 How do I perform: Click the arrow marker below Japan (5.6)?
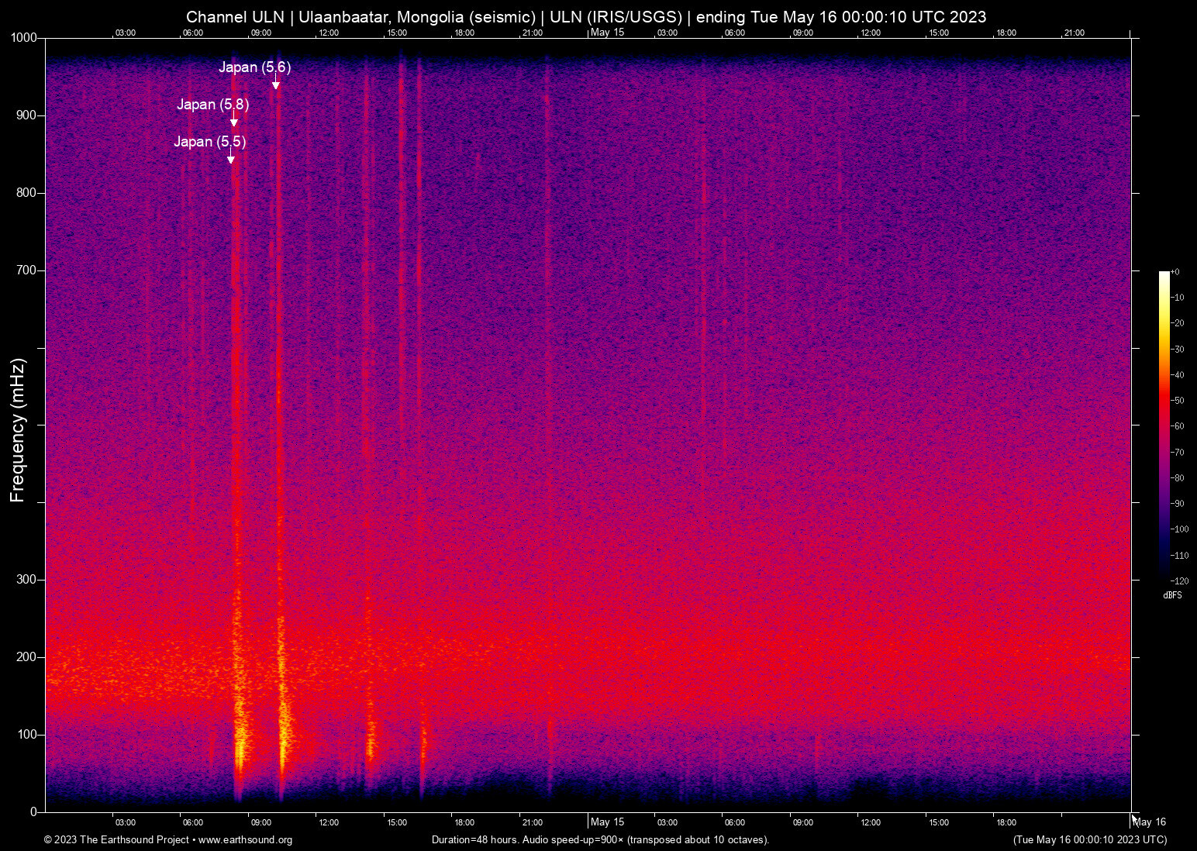[275, 84]
